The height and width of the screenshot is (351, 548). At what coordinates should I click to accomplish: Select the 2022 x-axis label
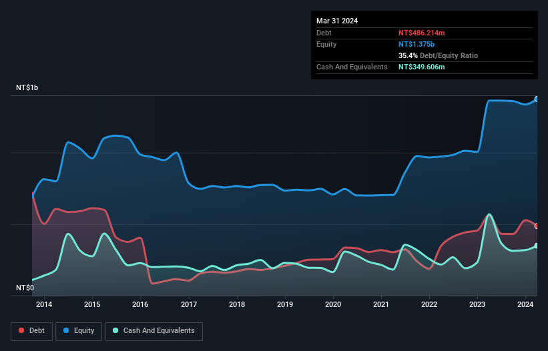[x=429, y=305]
